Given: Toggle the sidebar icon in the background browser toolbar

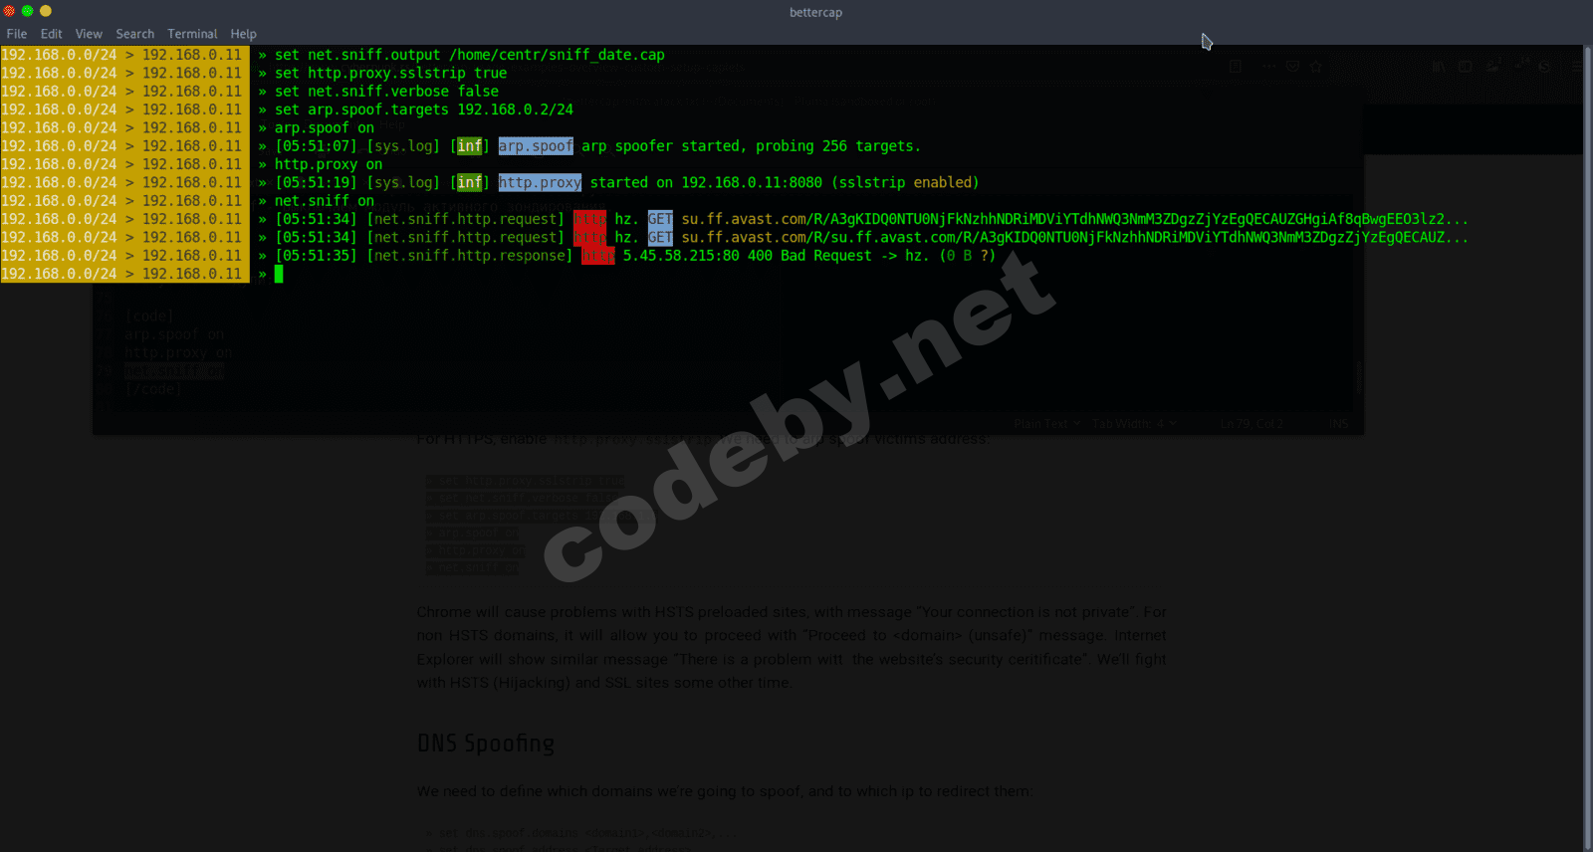Looking at the screenshot, I should (1466, 67).
